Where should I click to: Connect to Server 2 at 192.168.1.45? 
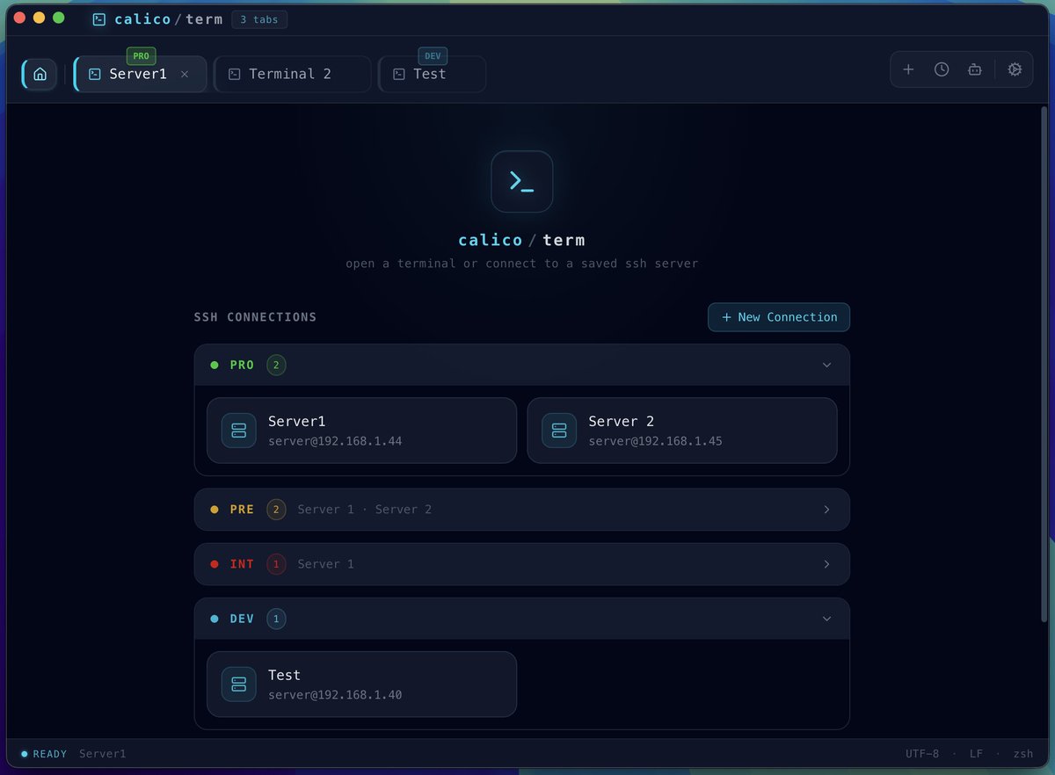(682, 431)
